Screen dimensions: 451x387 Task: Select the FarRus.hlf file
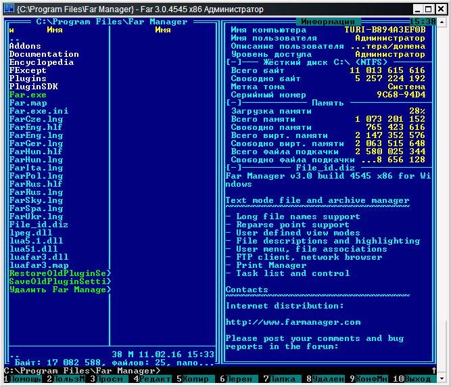point(36,184)
